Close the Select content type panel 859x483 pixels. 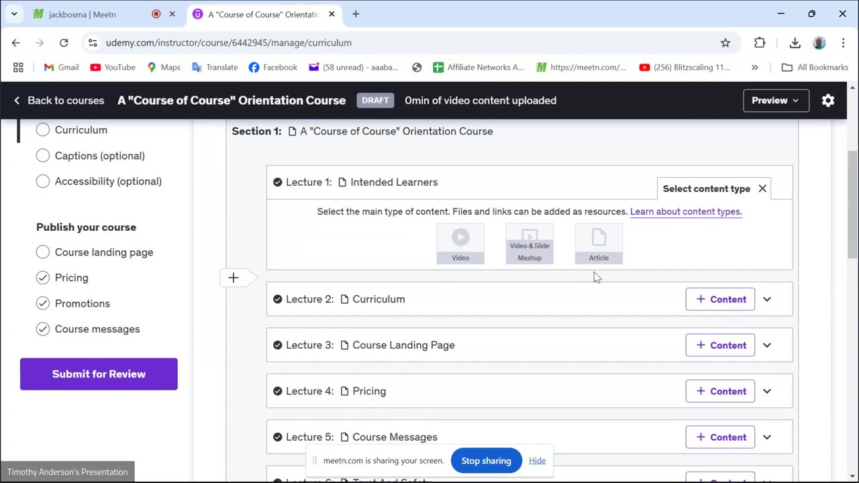click(x=762, y=189)
